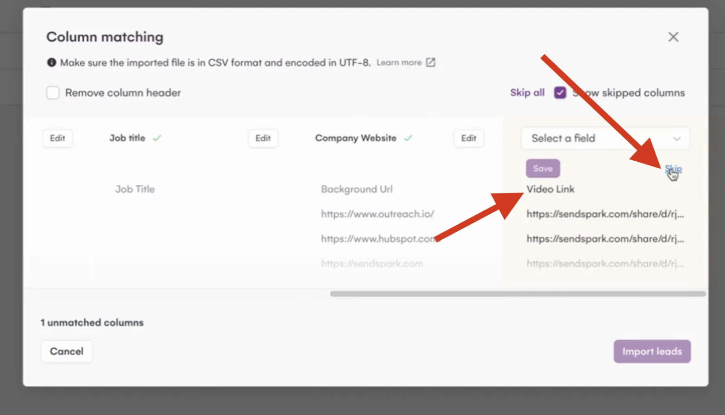Click the Job Title sample cell
The height and width of the screenshot is (415, 725).
pyautogui.click(x=135, y=189)
